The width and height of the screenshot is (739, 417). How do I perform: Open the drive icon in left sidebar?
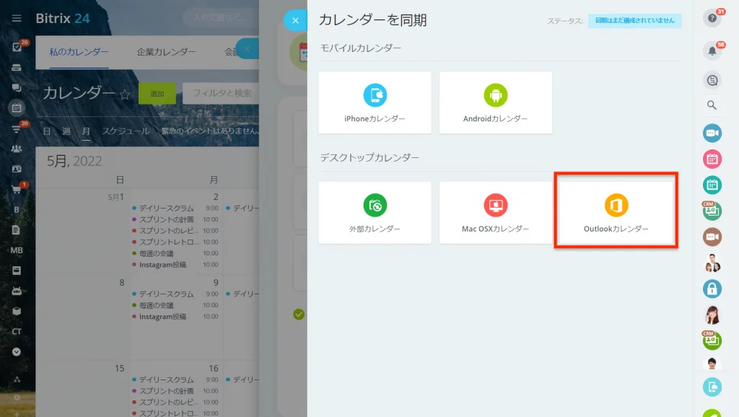point(17,67)
